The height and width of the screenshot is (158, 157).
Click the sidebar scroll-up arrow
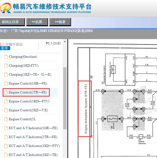pos(65,41)
